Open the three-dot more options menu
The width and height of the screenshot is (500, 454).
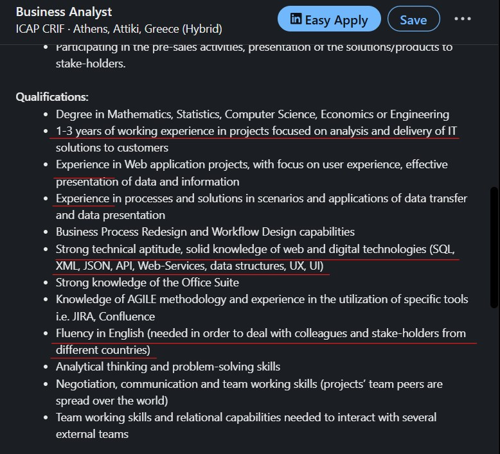(x=462, y=19)
